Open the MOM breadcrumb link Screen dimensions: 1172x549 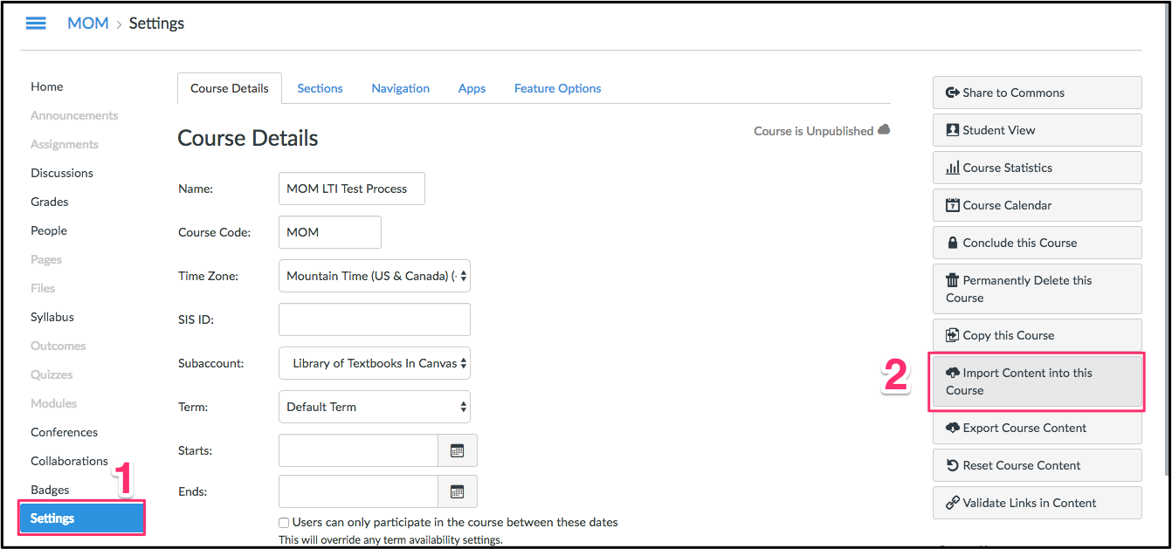[88, 23]
